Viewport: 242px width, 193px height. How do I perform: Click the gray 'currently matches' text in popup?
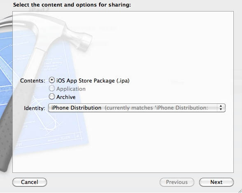click(x=156, y=108)
